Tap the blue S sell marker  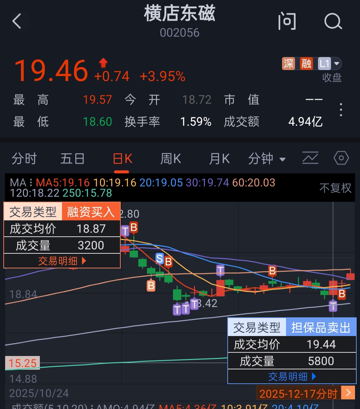(x=160, y=258)
